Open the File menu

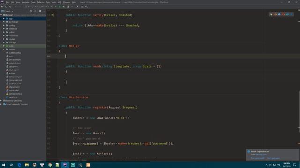pyautogui.click(x=7, y=2)
